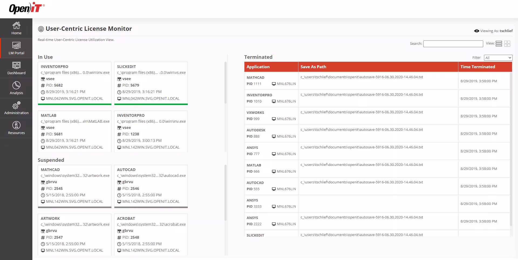Viewport: 518px width, 260px height.
Task: Select the SLICKEDIT PID 5679 card title
Action: 127,67
